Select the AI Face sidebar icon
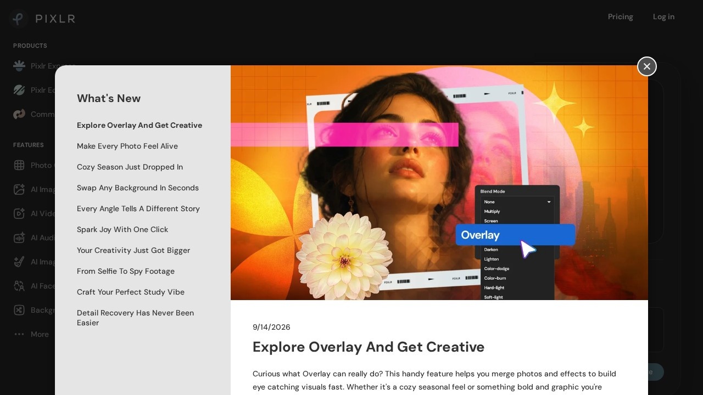This screenshot has height=395, width=703. coord(19,286)
